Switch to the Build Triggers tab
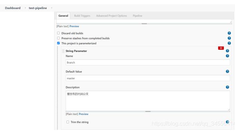This screenshot has width=235, height=132. (82, 16)
